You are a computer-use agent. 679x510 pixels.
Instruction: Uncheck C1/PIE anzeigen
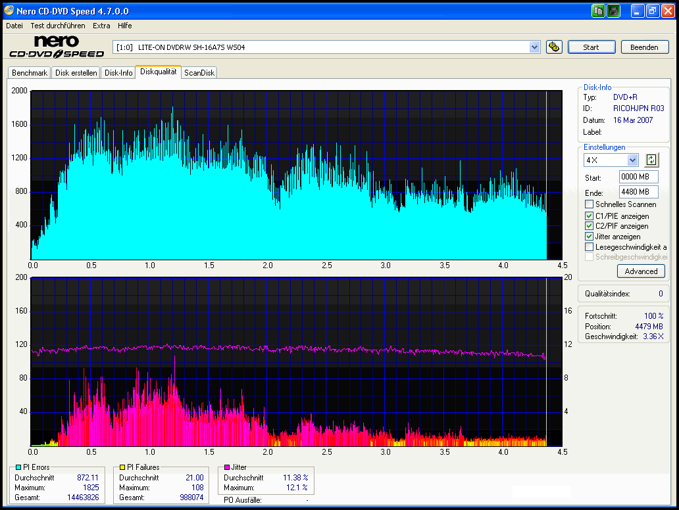(x=589, y=216)
